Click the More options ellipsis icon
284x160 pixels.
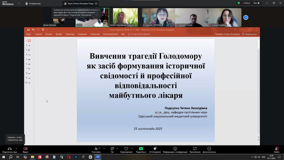point(209,149)
